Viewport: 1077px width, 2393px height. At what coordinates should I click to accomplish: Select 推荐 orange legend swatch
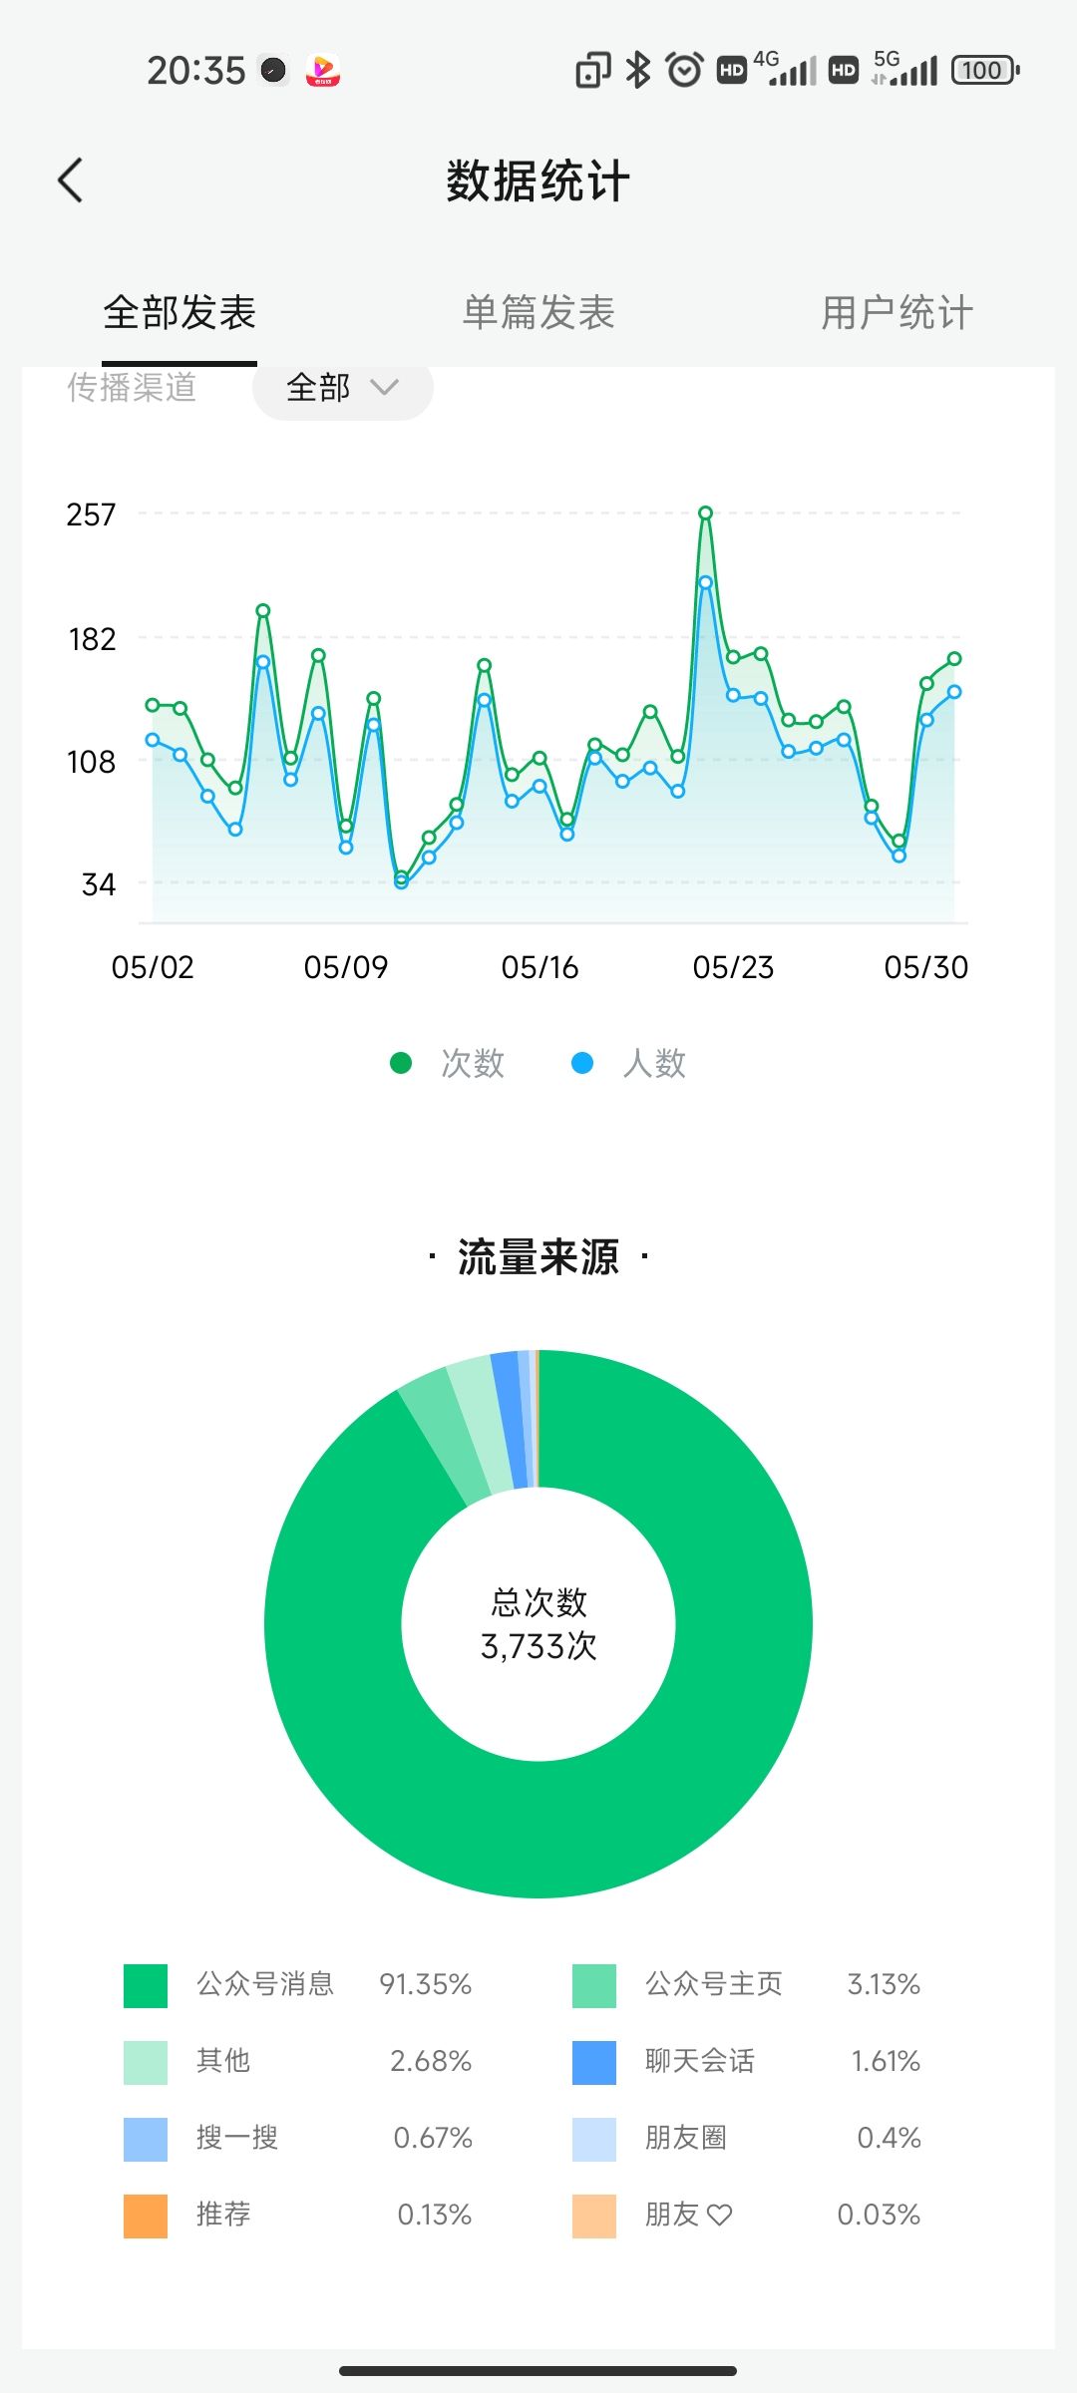click(x=146, y=2216)
